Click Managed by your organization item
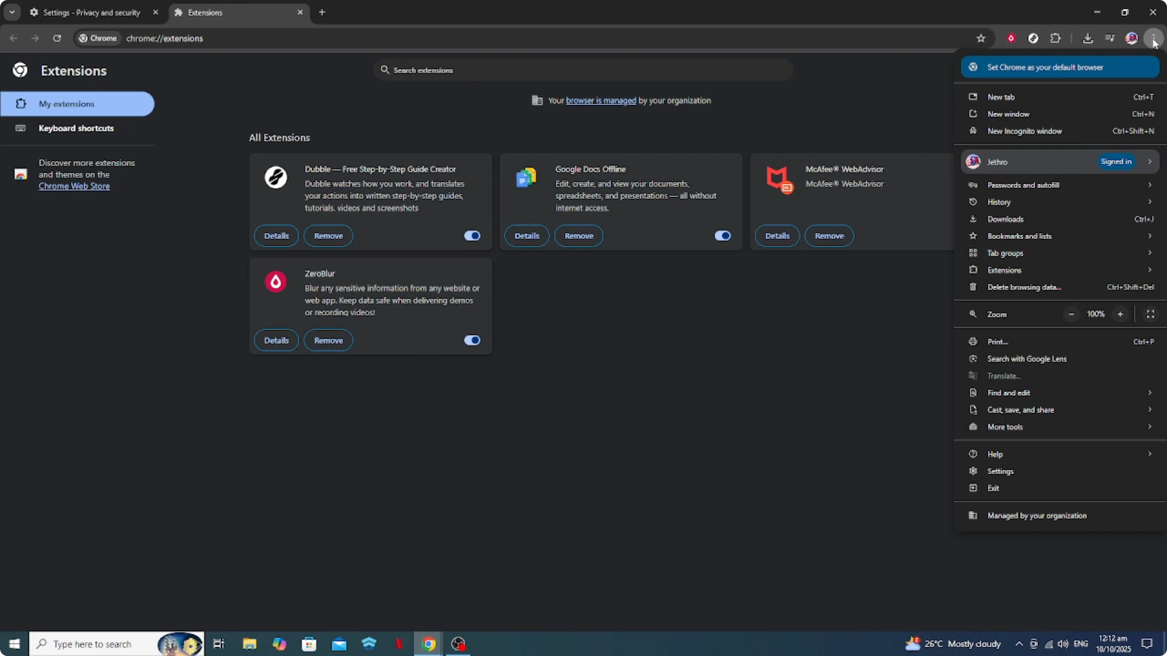 click(x=1060, y=516)
